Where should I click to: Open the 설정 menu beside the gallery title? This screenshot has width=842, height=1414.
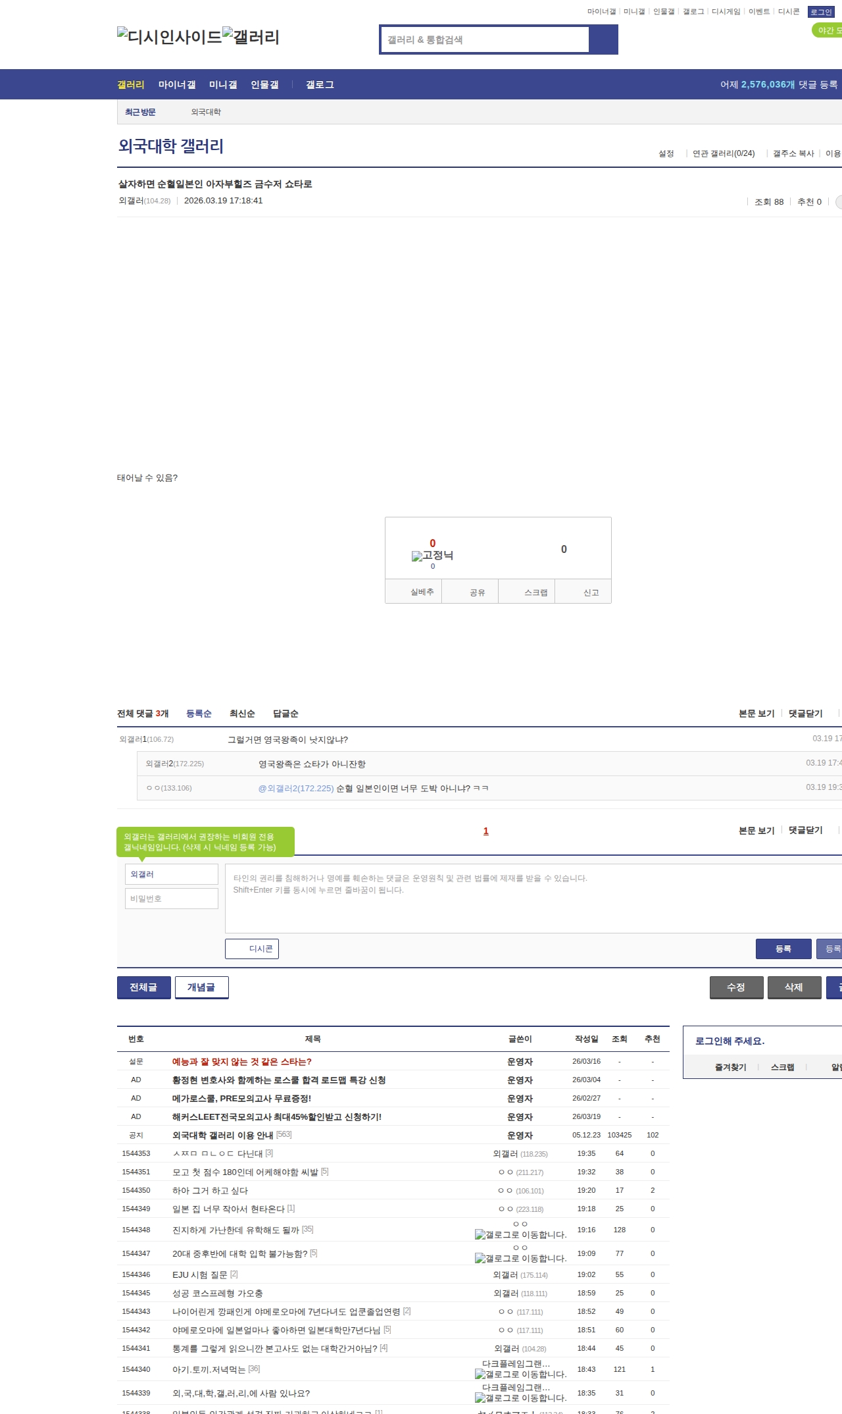pos(666,153)
